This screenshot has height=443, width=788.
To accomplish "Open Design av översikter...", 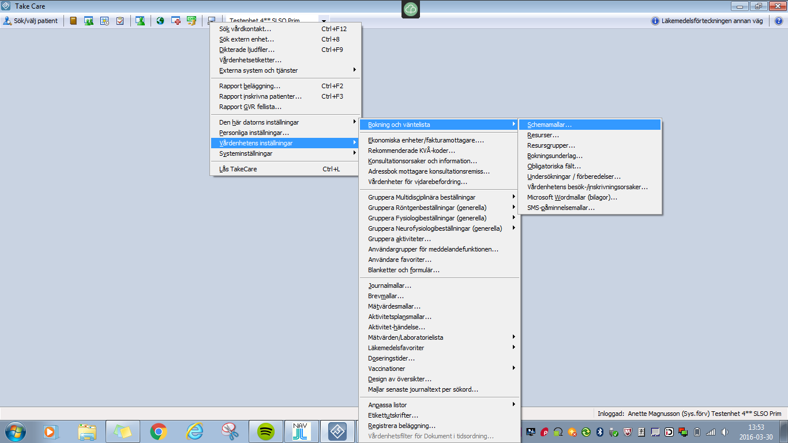I will [439, 379].
